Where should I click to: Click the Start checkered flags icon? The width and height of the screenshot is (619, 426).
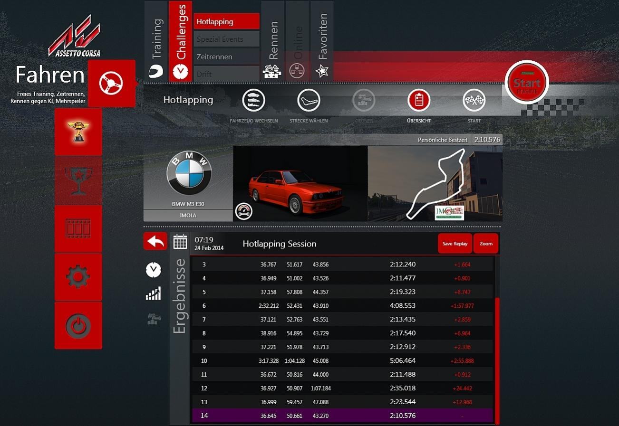point(474,100)
